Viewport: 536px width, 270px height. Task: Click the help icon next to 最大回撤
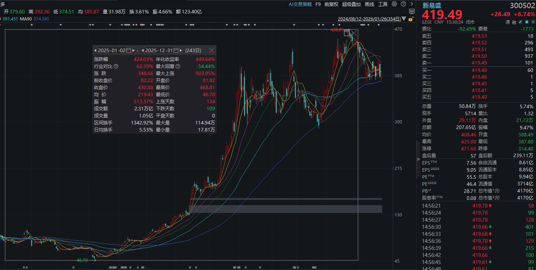pos(178,66)
